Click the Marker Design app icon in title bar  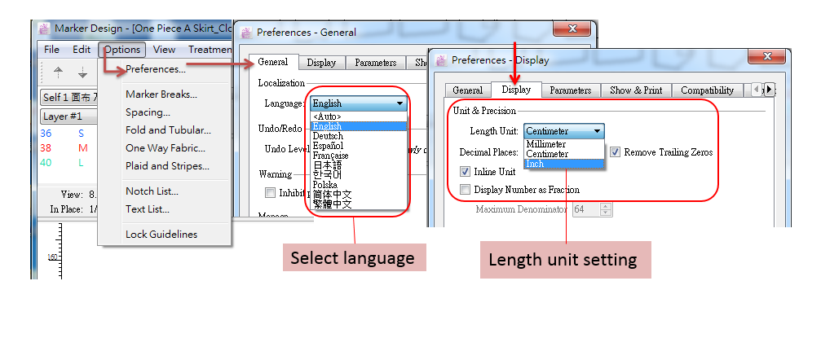(x=44, y=29)
